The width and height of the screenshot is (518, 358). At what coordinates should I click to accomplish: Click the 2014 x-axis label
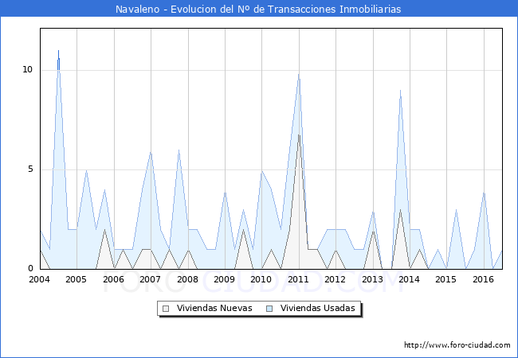409,279
